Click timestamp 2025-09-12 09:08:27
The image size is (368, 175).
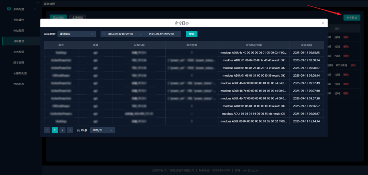(307, 68)
